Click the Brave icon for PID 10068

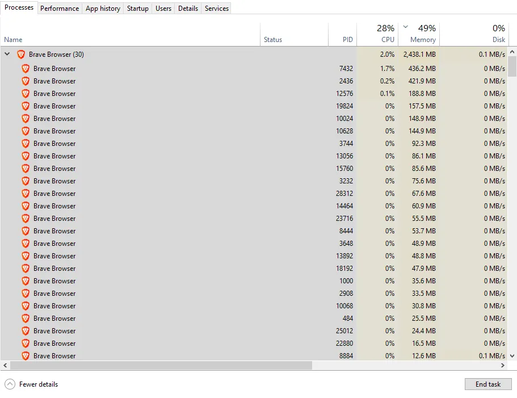click(x=26, y=306)
